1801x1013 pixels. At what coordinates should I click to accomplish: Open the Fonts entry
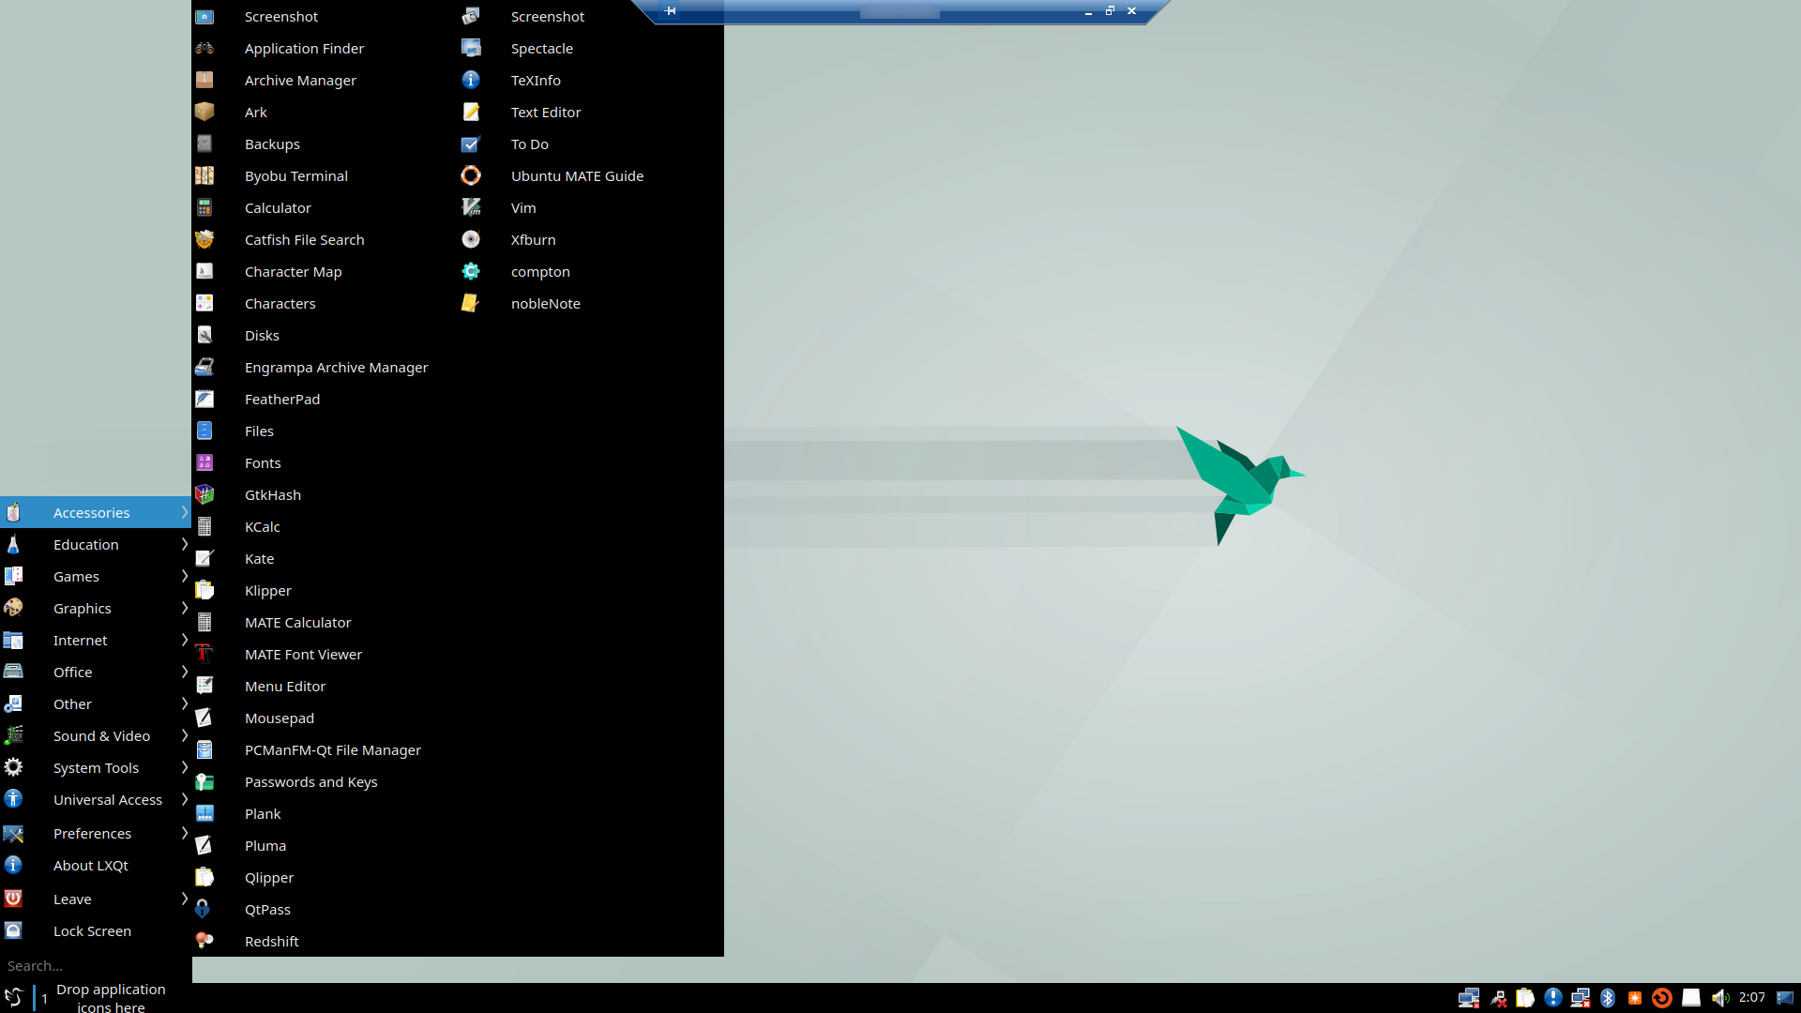(325, 463)
